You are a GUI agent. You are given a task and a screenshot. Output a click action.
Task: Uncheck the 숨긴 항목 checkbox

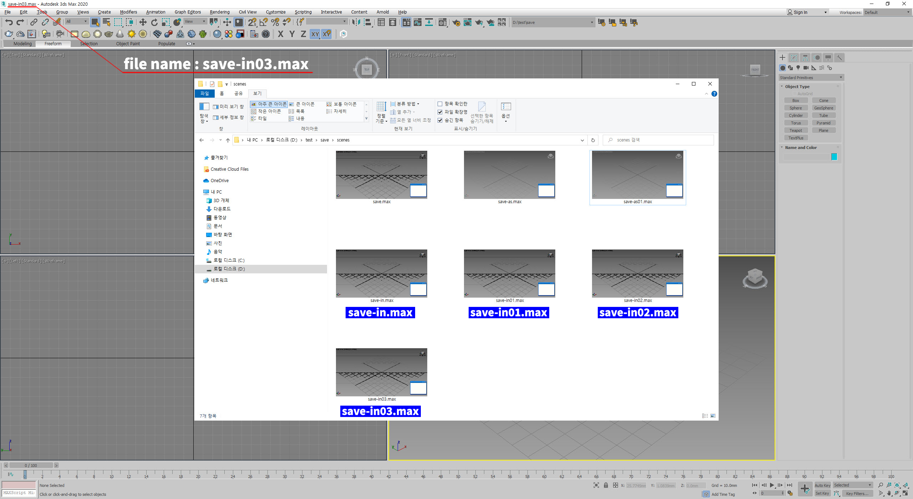click(x=440, y=120)
